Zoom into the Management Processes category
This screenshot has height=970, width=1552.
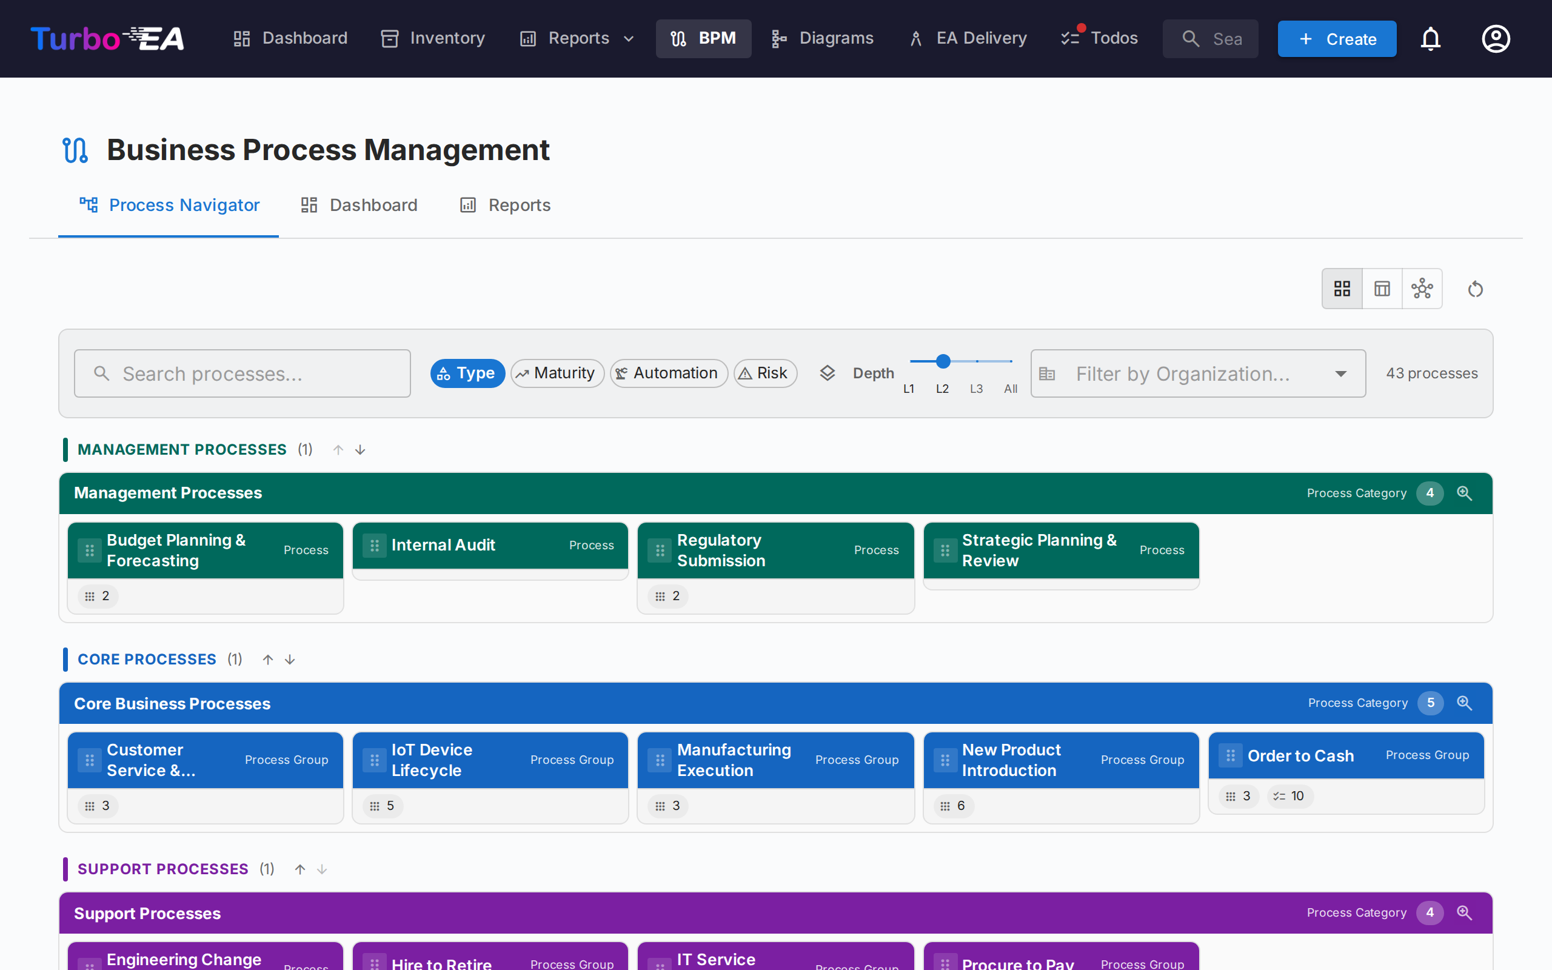pyautogui.click(x=1465, y=493)
